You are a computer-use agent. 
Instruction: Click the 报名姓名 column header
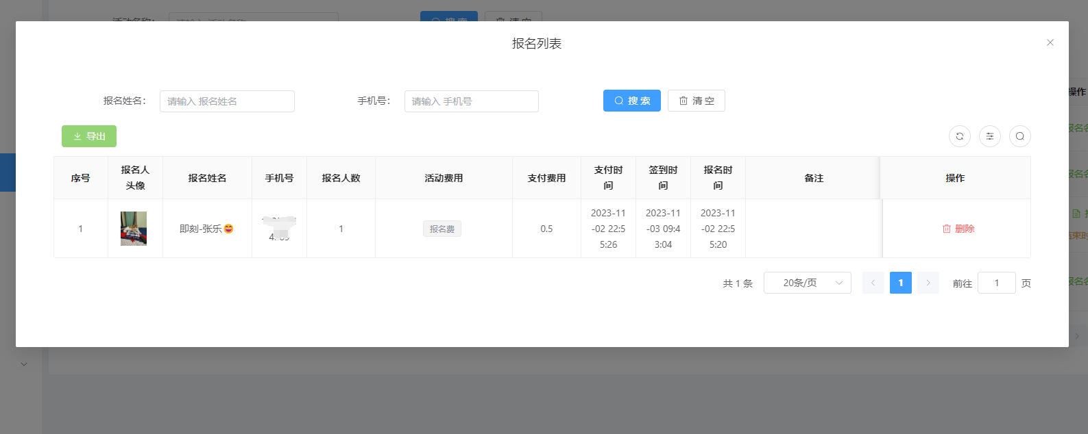pyautogui.click(x=207, y=178)
